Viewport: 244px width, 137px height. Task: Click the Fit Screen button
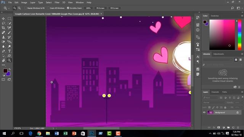pyautogui.click(x=100, y=8)
